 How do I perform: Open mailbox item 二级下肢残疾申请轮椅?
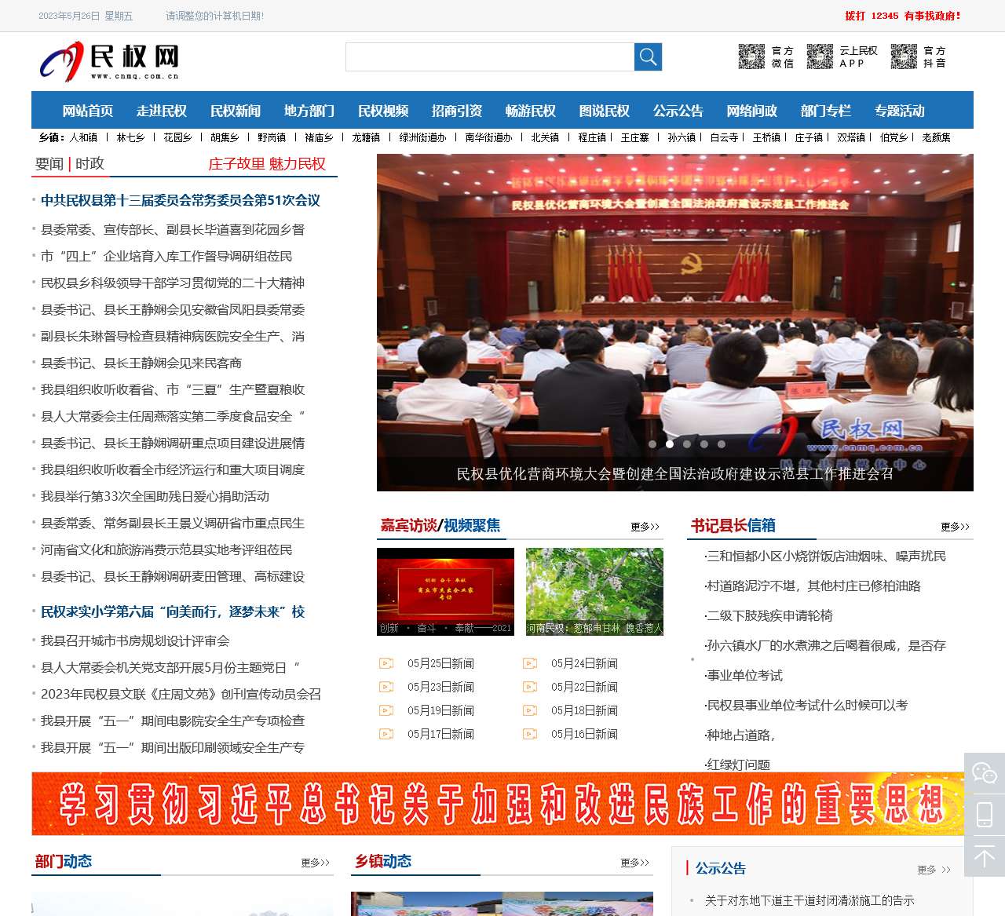coord(769,615)
